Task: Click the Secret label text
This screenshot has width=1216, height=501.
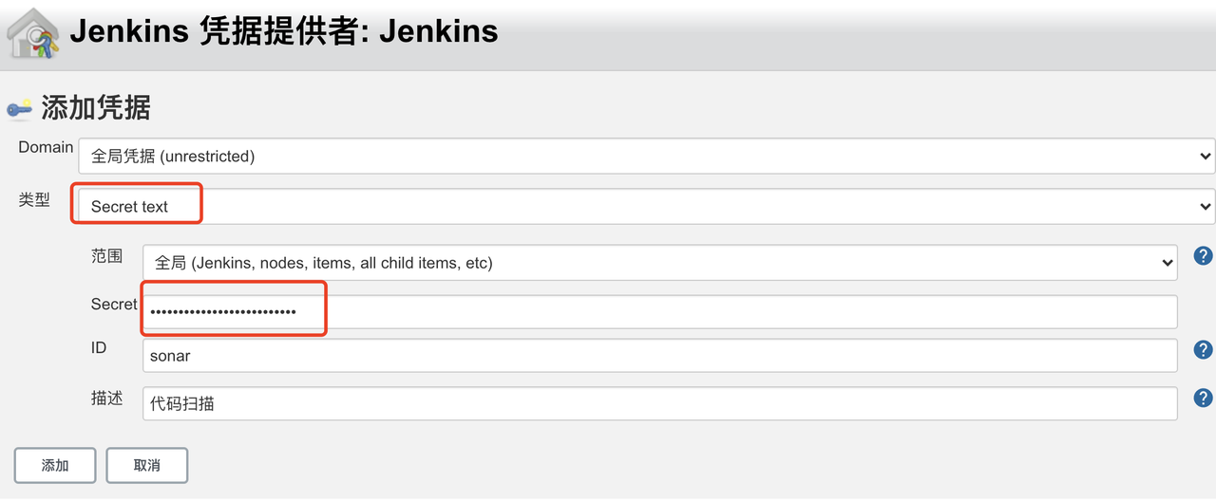Action: [114, 305]
